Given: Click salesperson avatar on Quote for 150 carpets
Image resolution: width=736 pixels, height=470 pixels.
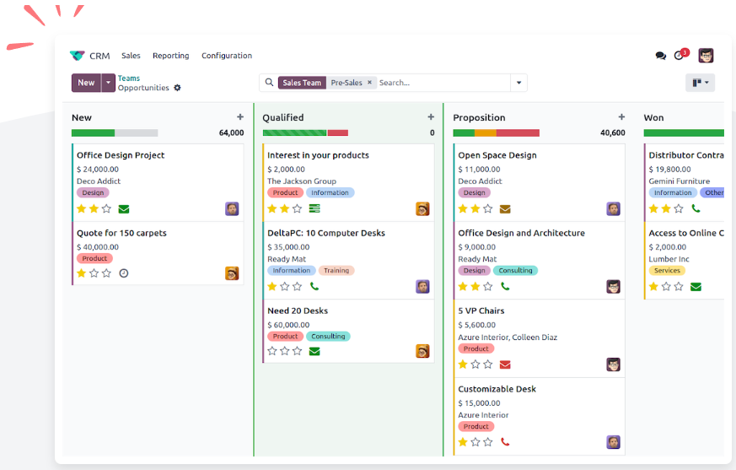Looking at the screenshot, I should click(x=232, y=273).
